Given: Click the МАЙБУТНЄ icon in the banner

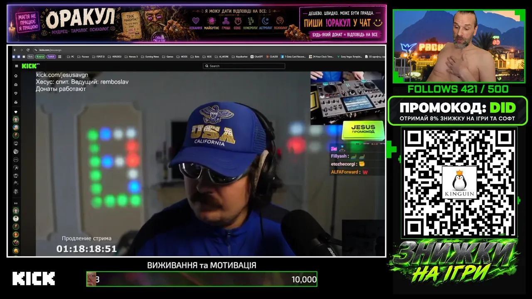Looking at the screenshot, I should coord(212,21).
